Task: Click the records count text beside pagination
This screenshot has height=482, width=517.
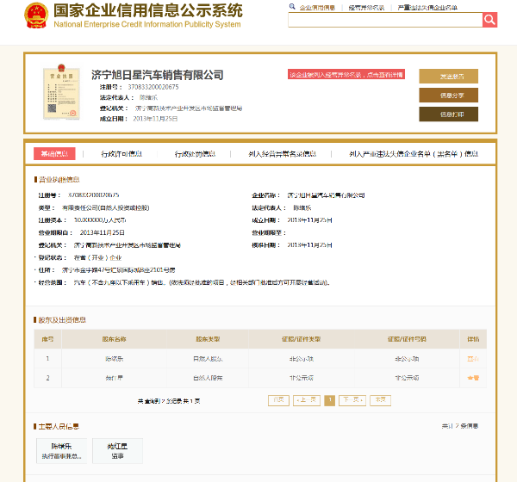Action: [169, 401]
